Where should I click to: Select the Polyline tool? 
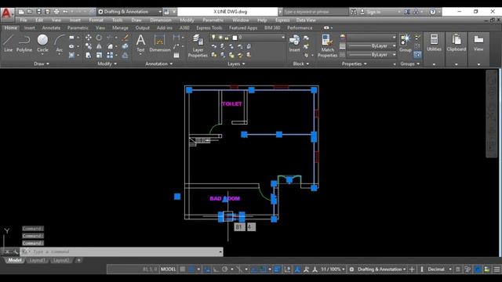[24, 43]
